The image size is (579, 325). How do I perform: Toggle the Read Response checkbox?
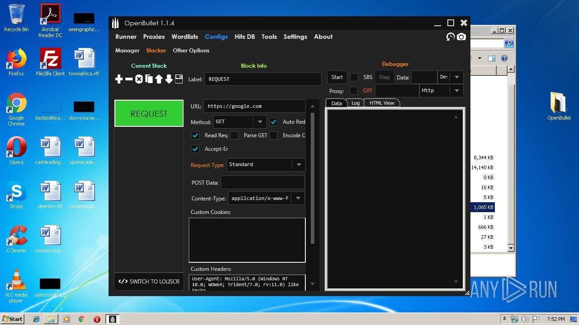pos(195,135)
